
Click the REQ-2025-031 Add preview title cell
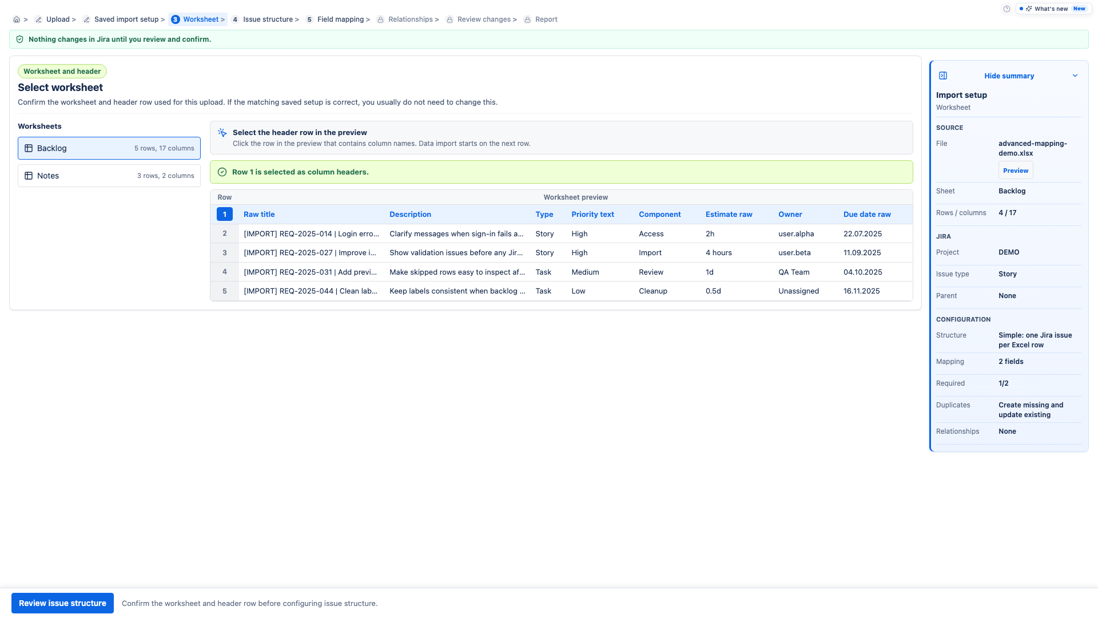click(311, 272)
